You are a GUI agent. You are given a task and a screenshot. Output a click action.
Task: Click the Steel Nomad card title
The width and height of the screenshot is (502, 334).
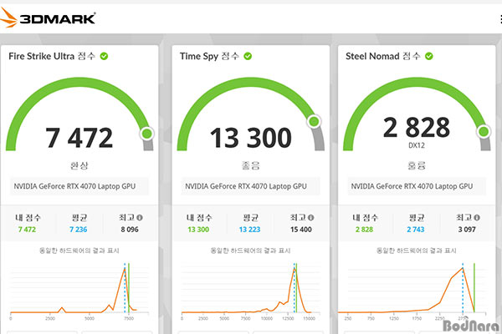(x=383, y=56)
